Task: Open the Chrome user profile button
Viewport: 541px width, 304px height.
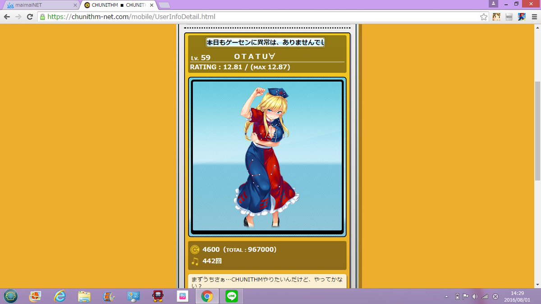Action: pos(494,3)
